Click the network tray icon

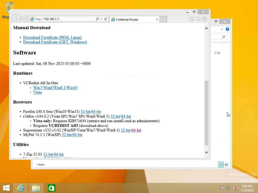point(228,188)
